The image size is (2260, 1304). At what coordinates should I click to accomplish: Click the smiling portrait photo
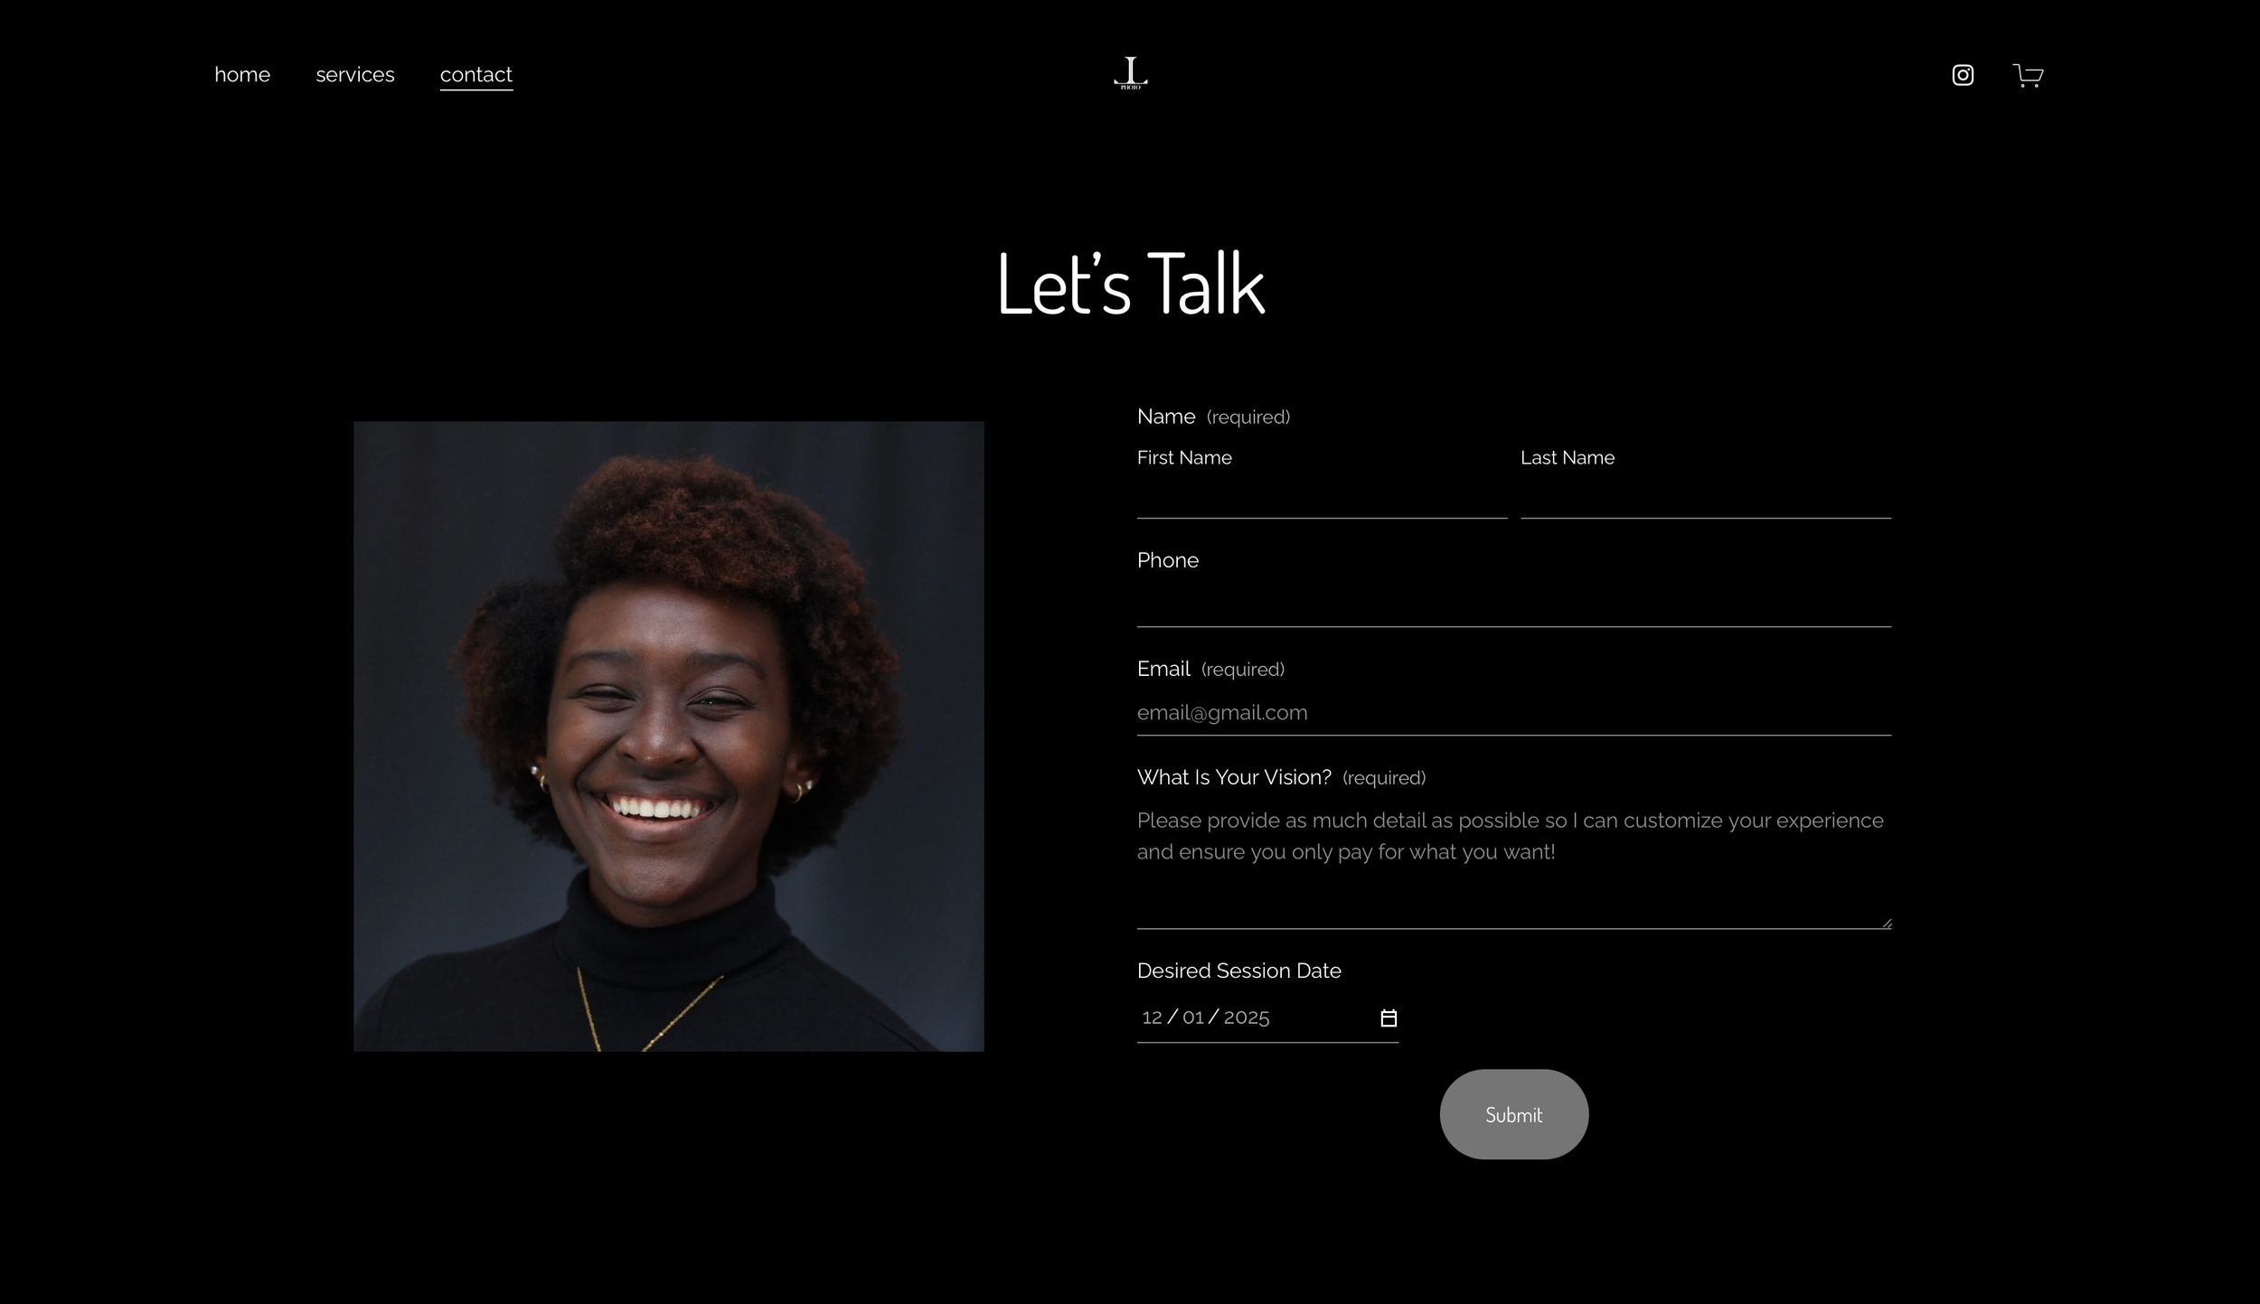pyautogui.click(x=668, y=736)
